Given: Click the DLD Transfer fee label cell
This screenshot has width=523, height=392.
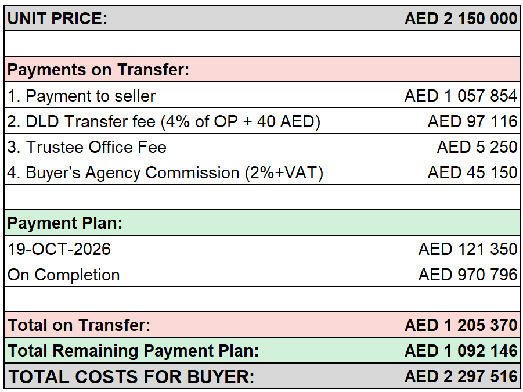Looking at the screenshot, I should click(192, 121).
